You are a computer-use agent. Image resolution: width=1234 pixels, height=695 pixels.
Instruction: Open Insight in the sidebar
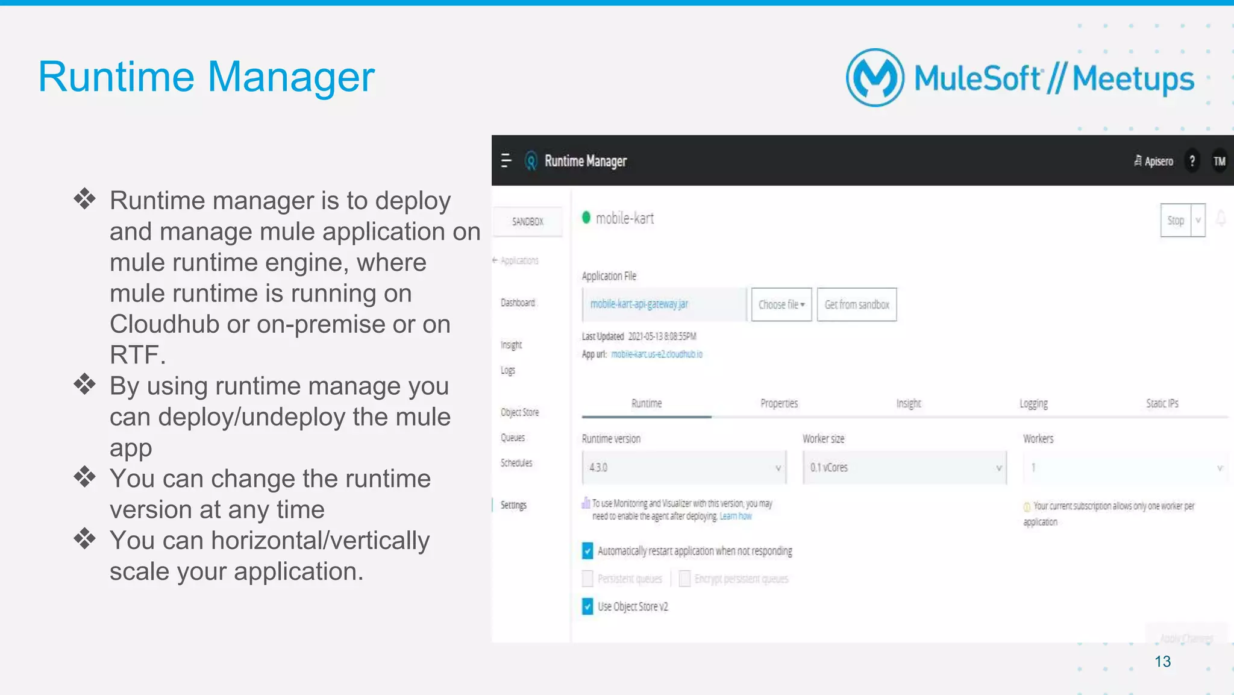511,345
